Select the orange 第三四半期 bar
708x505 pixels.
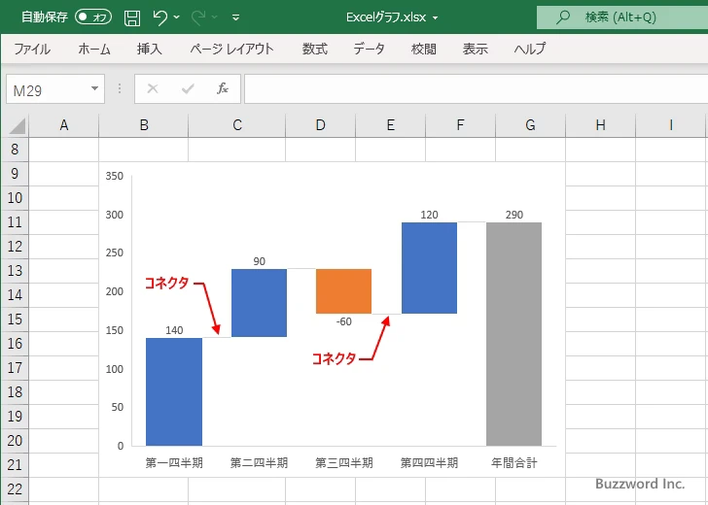[x=343, y=290]
